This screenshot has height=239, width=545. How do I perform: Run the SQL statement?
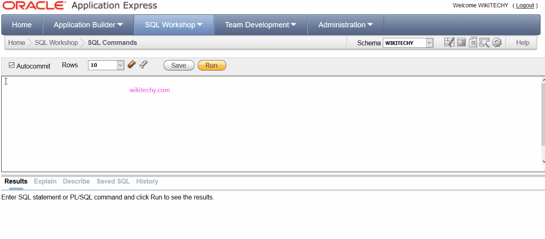click(212, 65)
